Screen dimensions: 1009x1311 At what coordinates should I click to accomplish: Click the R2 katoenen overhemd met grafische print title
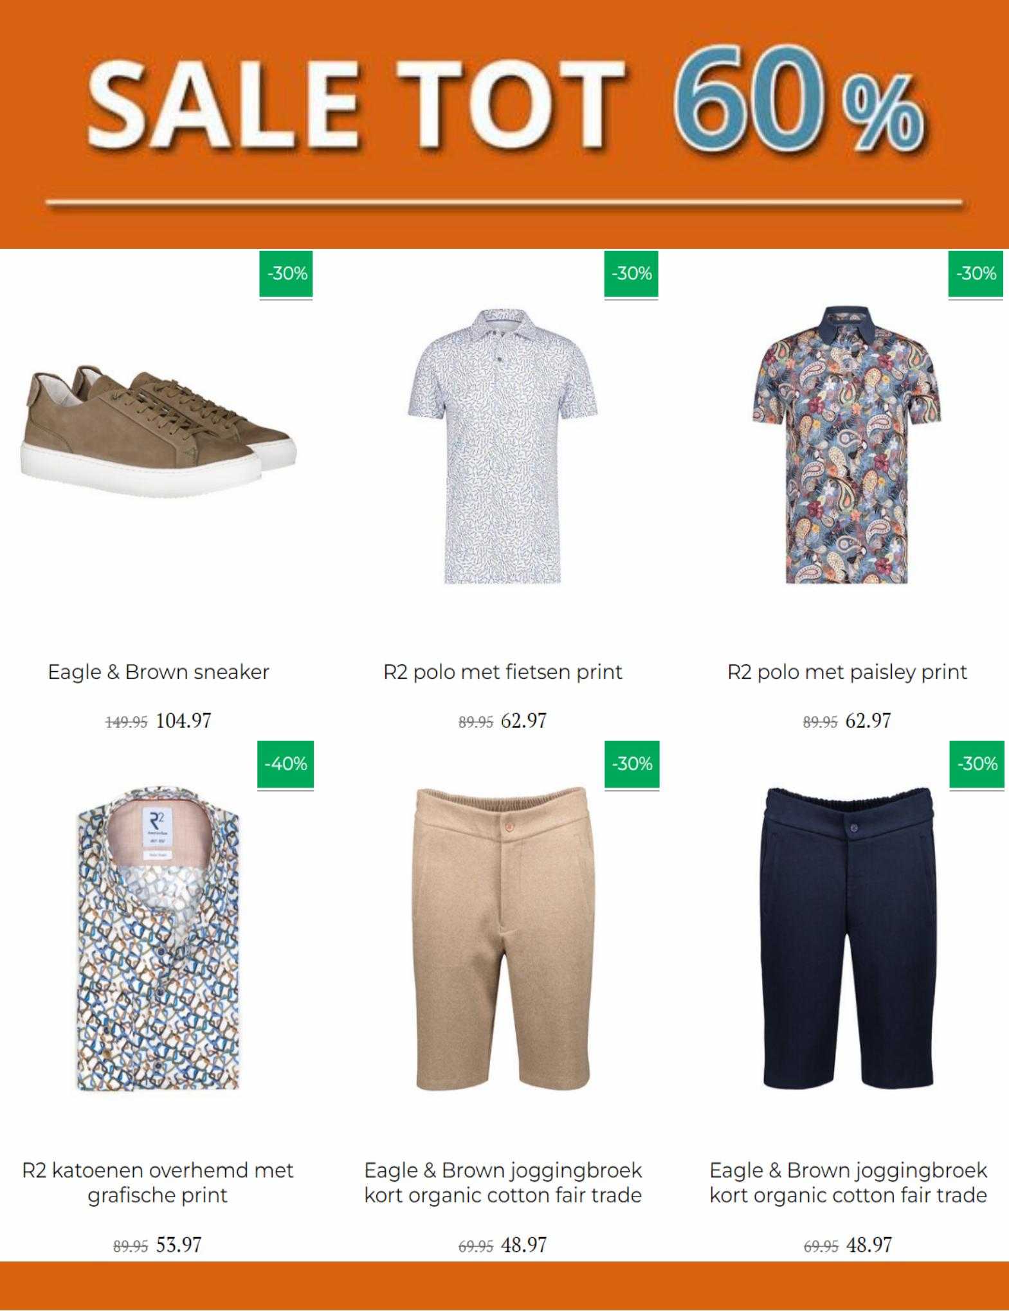[158, 1182]
